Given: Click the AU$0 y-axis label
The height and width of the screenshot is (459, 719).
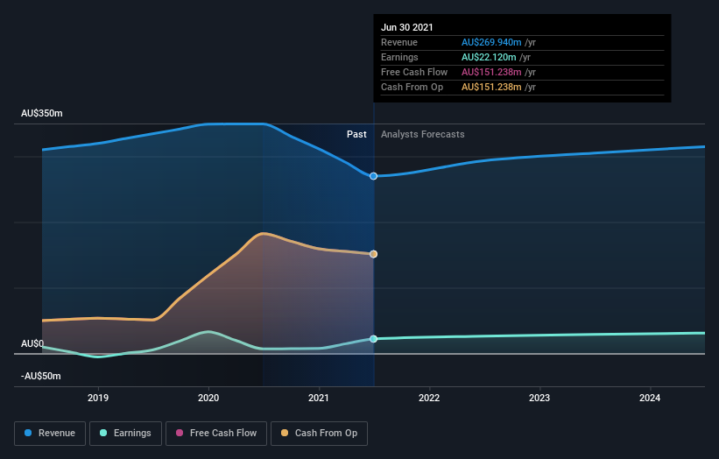Looking at the screenshot, I should tap(32, 343).
